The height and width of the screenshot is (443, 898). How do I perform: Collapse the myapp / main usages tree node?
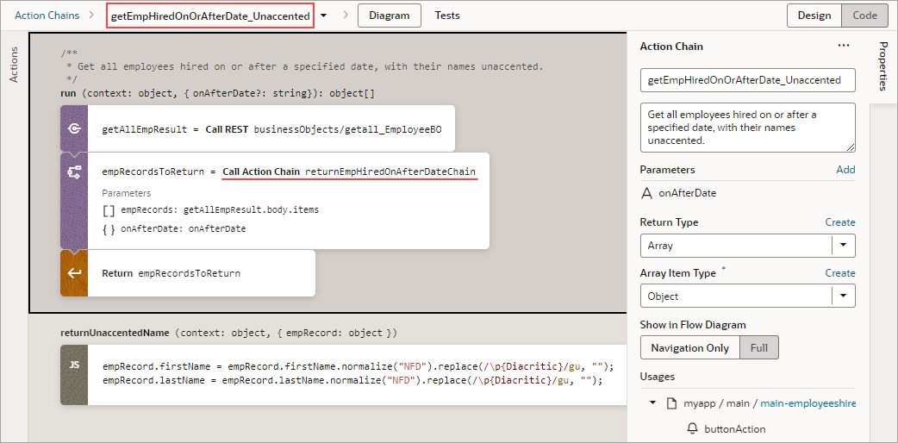[x=652, y=403]
